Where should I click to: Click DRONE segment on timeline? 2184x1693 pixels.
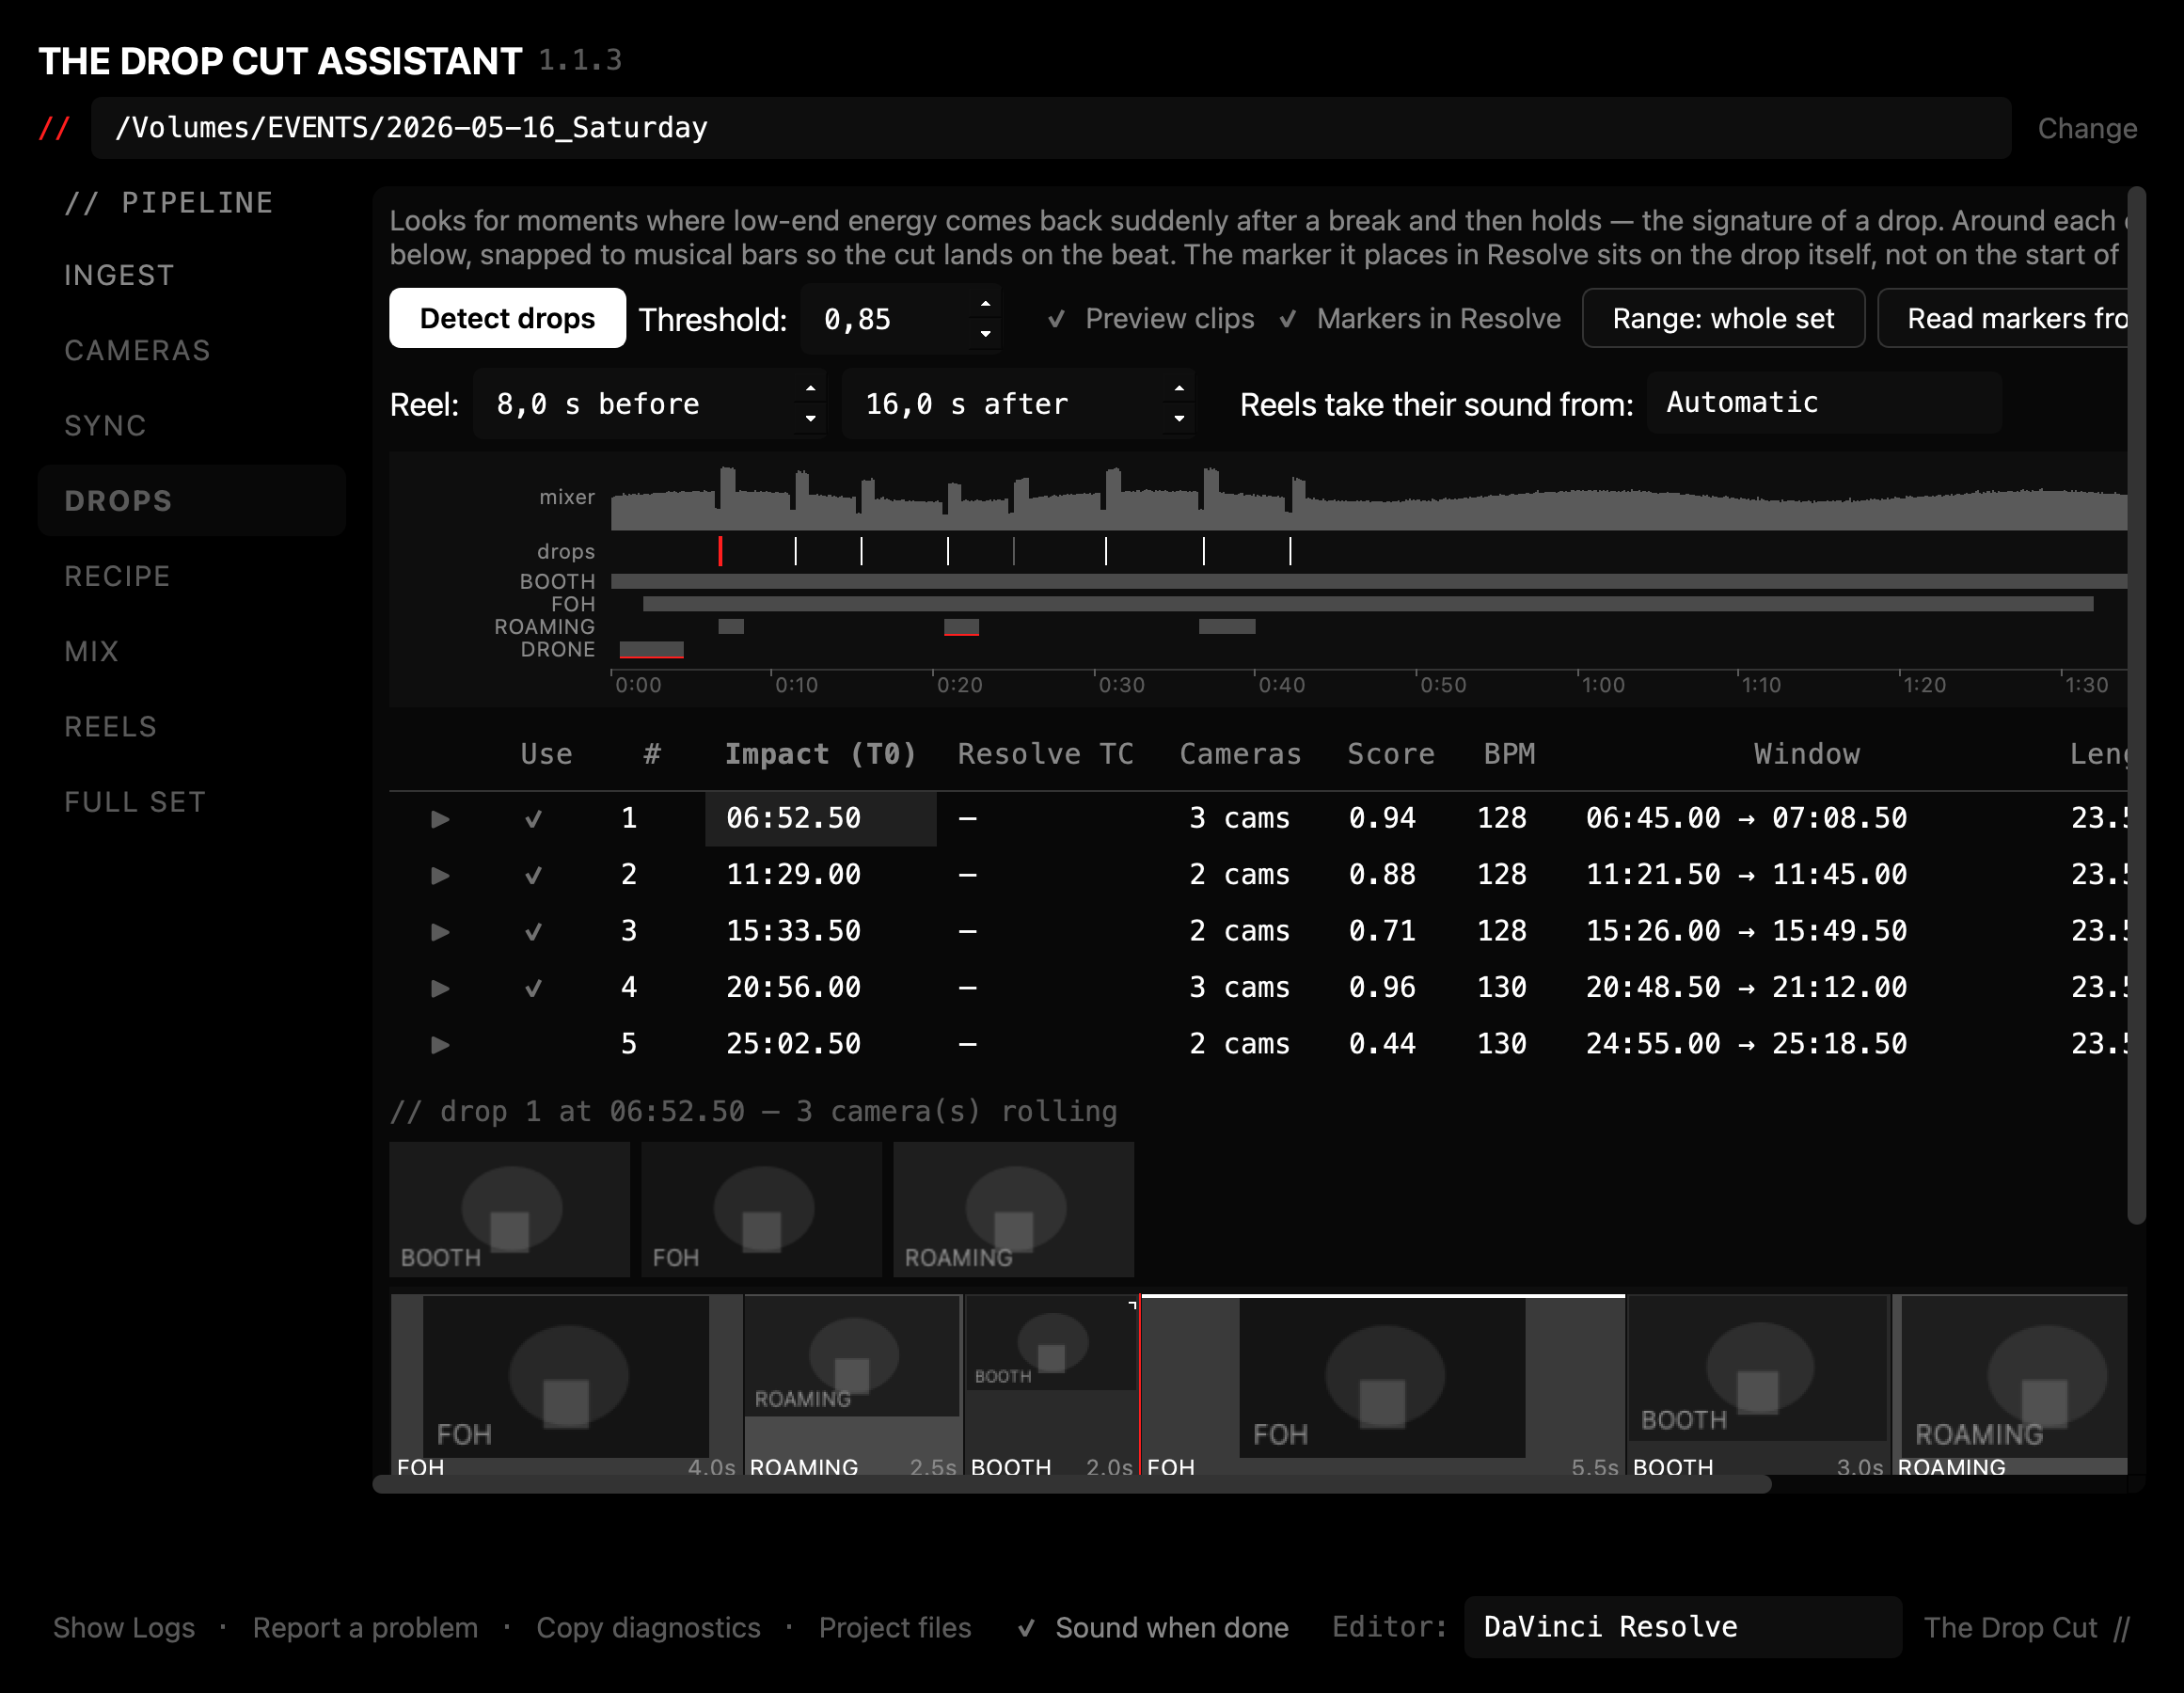pos(651,650)
